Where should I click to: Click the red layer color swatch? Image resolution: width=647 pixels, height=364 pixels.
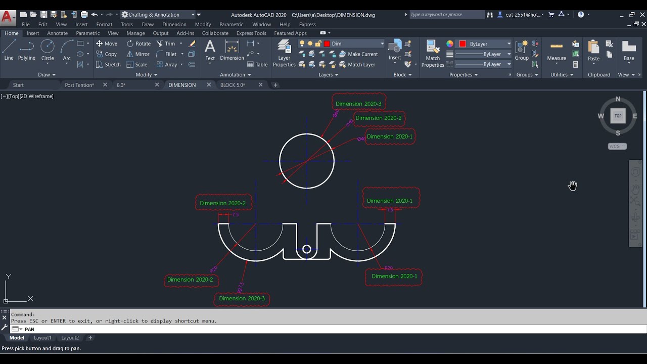pyautogui.click(x=327, y=44)
